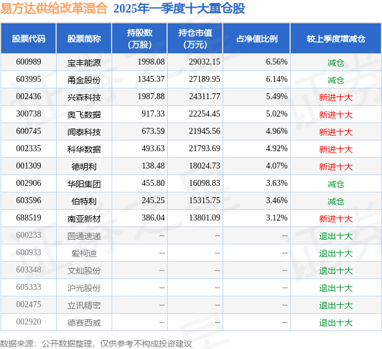Select the 兴森科技 row name

click(x=84, y=97)
